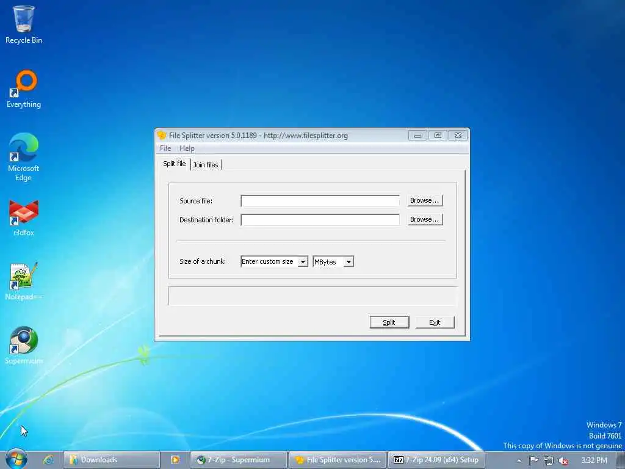Open the Help menu in File Splitter
625x469 pixels.
point(187,148)
